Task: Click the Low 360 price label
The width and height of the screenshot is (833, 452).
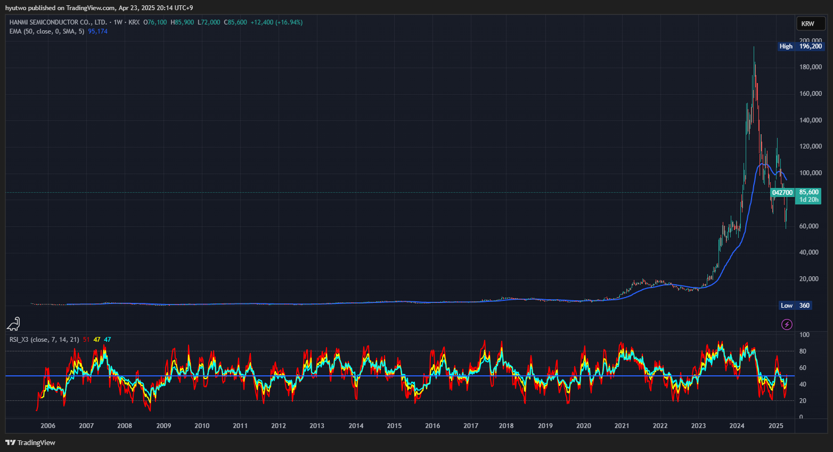Action: click(x=795, y=306)
